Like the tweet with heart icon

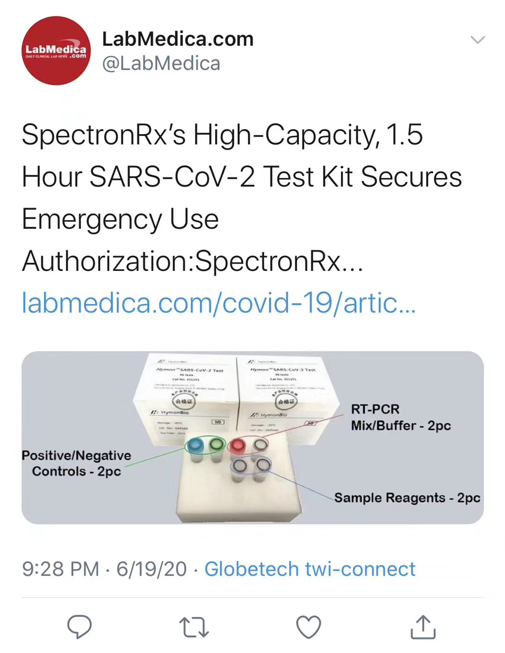309,627
